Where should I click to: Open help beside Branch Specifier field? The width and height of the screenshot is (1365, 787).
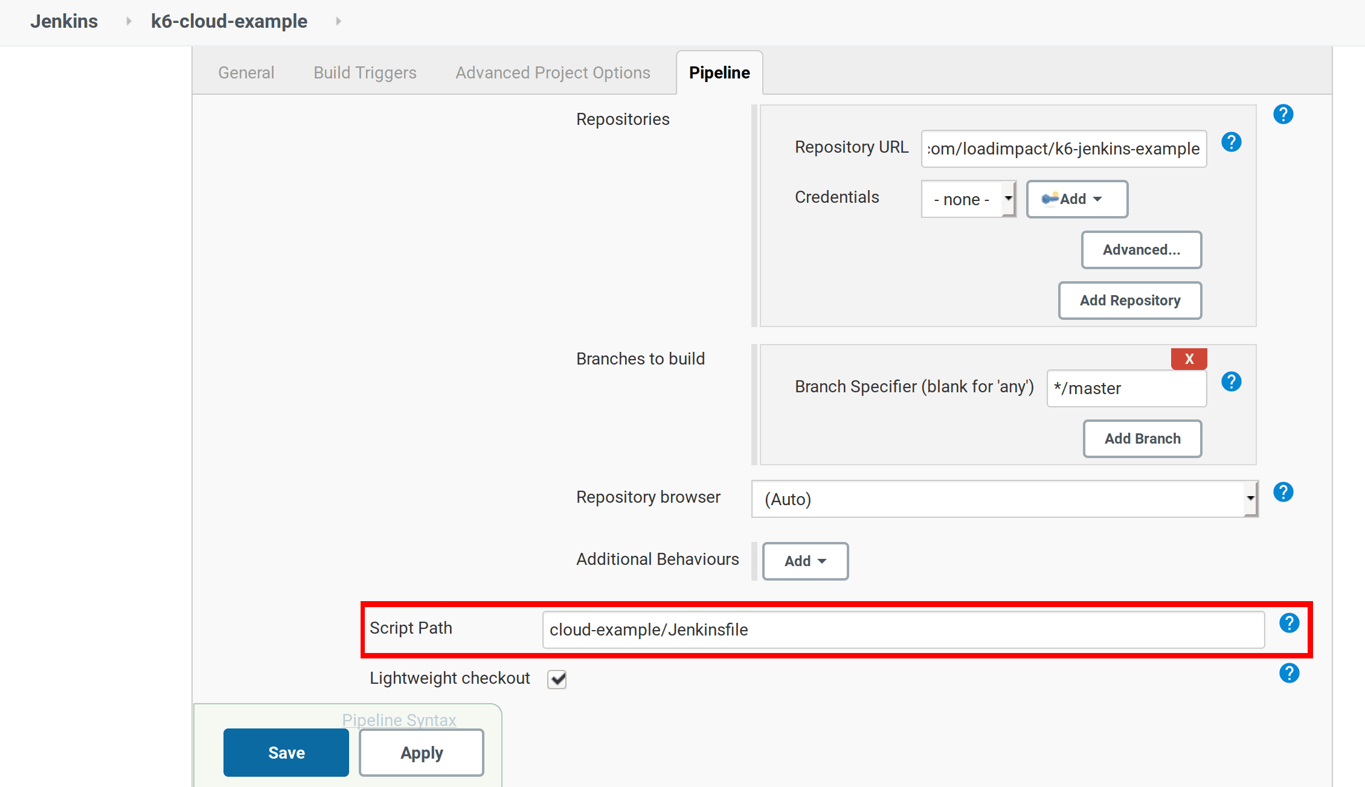pyautogui.click(x=1232, y=381)
